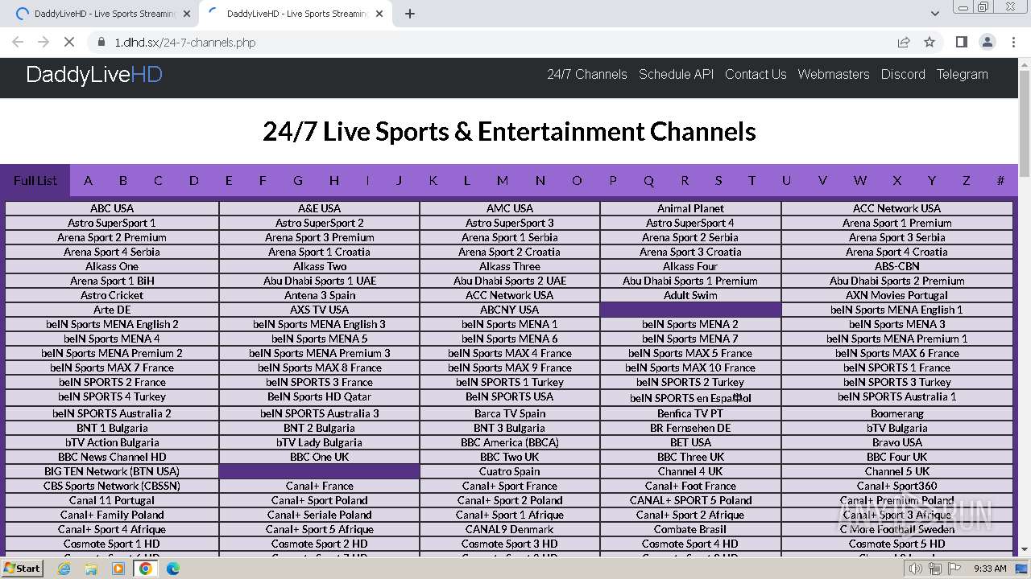Open Combate Brasil channel

click(690, 529)
